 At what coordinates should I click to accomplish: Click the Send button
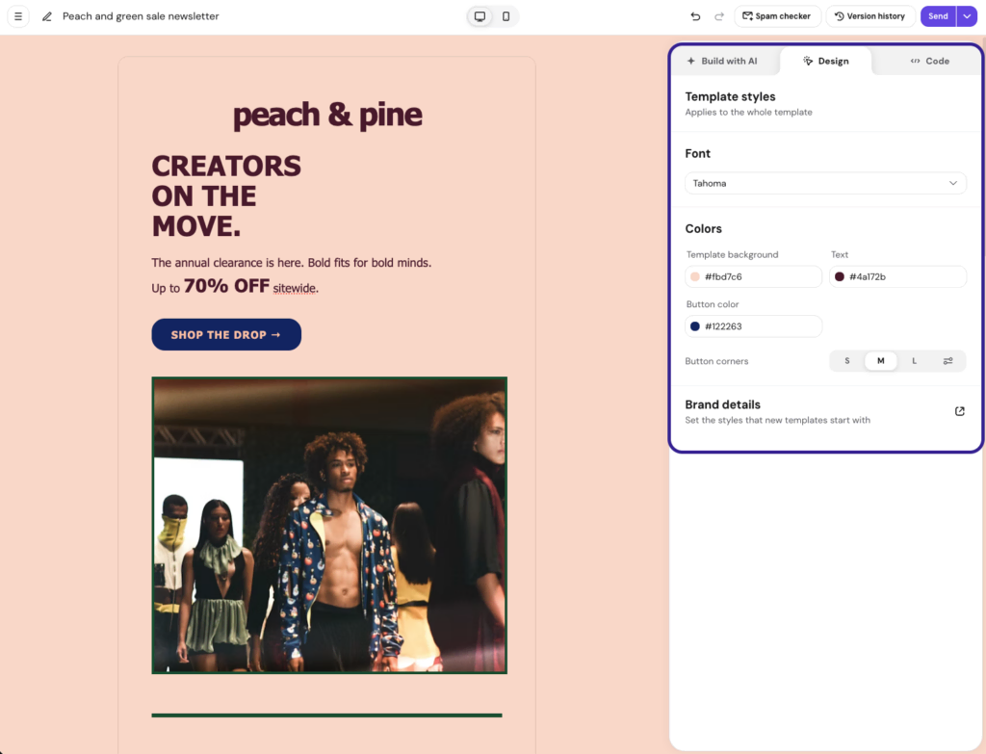click(938, 16)
